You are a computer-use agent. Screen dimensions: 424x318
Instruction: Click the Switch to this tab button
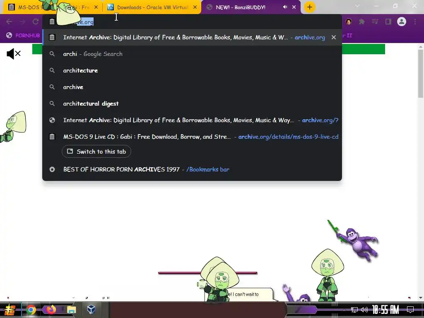(96, 152)
